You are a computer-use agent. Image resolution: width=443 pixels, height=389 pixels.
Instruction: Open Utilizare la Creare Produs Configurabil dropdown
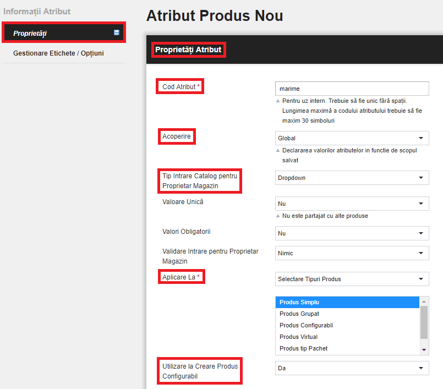[352, 368]
